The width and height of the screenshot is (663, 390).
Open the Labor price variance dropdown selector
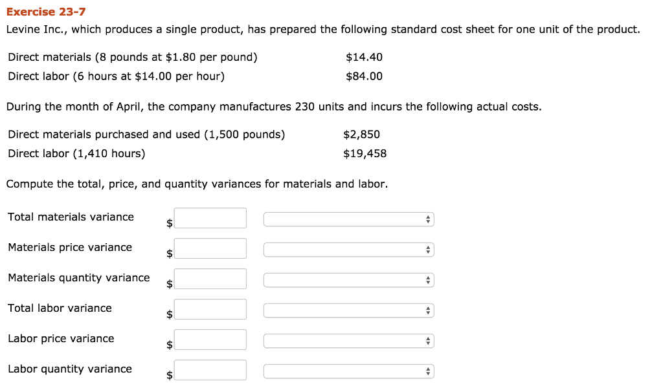coord(343,341)
